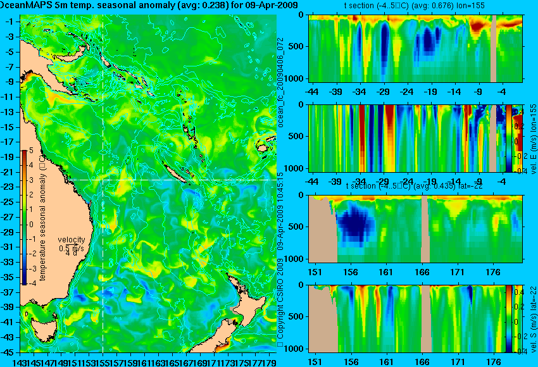538x367 pixels.
Task: Click the '-9' tick under top temperature section
Action: point(478,92)
